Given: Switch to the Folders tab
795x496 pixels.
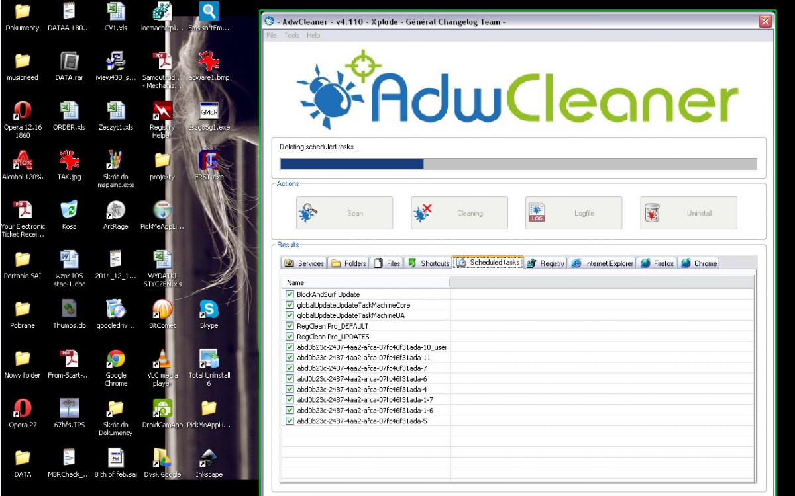Looking at the screenshot, I should (x=349, y=263).
